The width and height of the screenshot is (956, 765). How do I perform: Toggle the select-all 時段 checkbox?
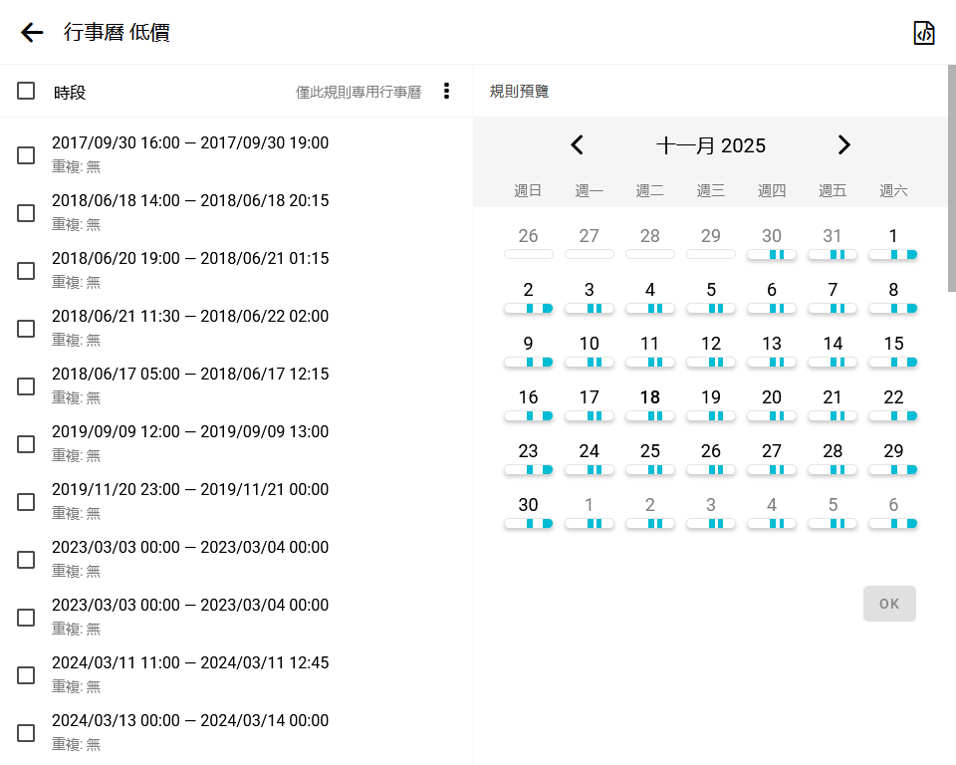pyautogui.click(x=26, y=92)
